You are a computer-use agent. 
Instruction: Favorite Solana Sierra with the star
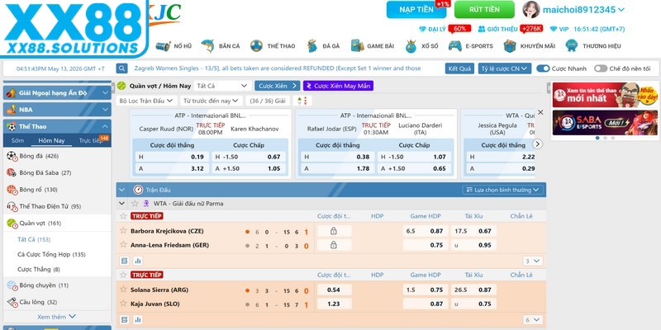(123, 290)
